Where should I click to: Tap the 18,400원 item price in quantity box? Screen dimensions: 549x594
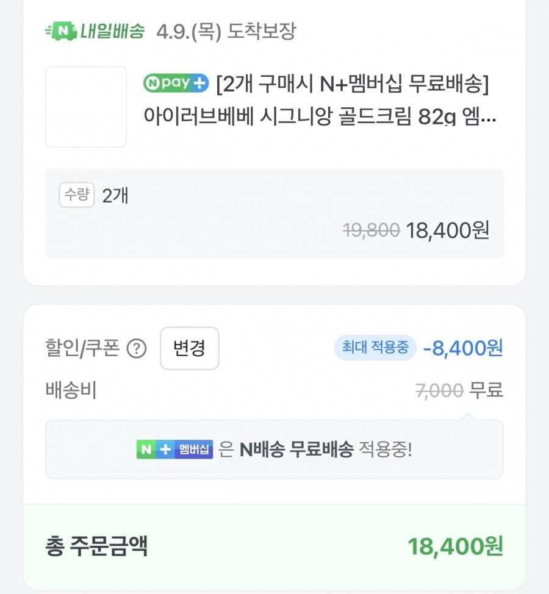pyautogui.click(x=448, y=230)
